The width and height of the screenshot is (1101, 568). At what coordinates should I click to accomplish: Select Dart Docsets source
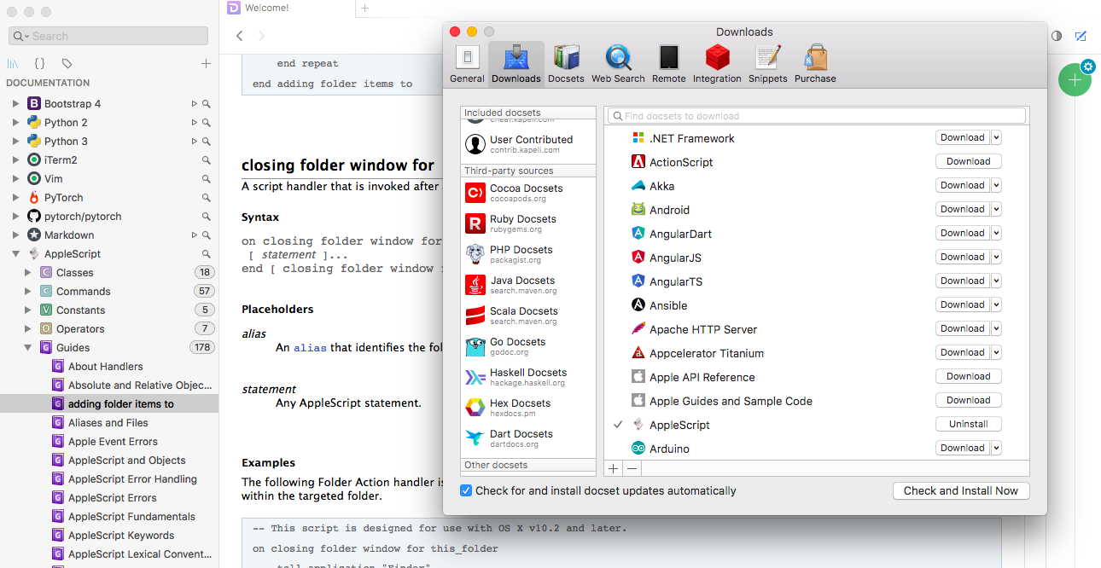527,438
